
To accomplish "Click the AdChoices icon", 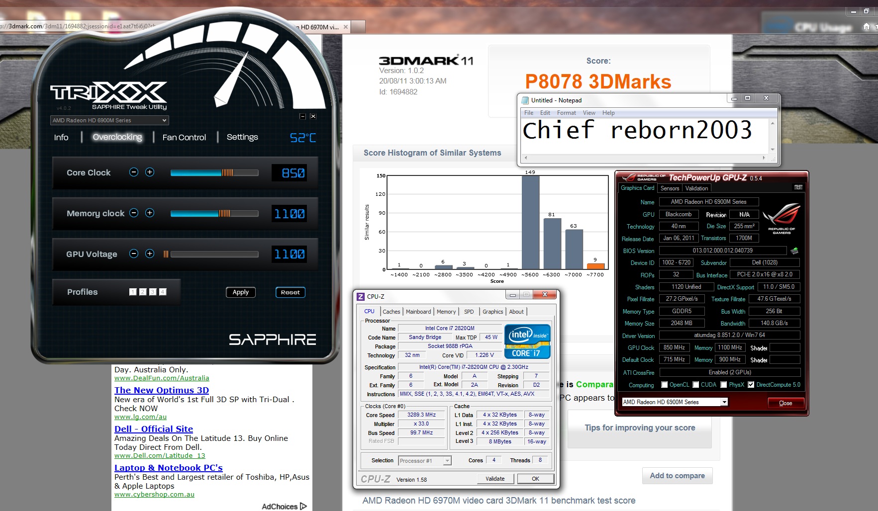I will coord(303,506).
